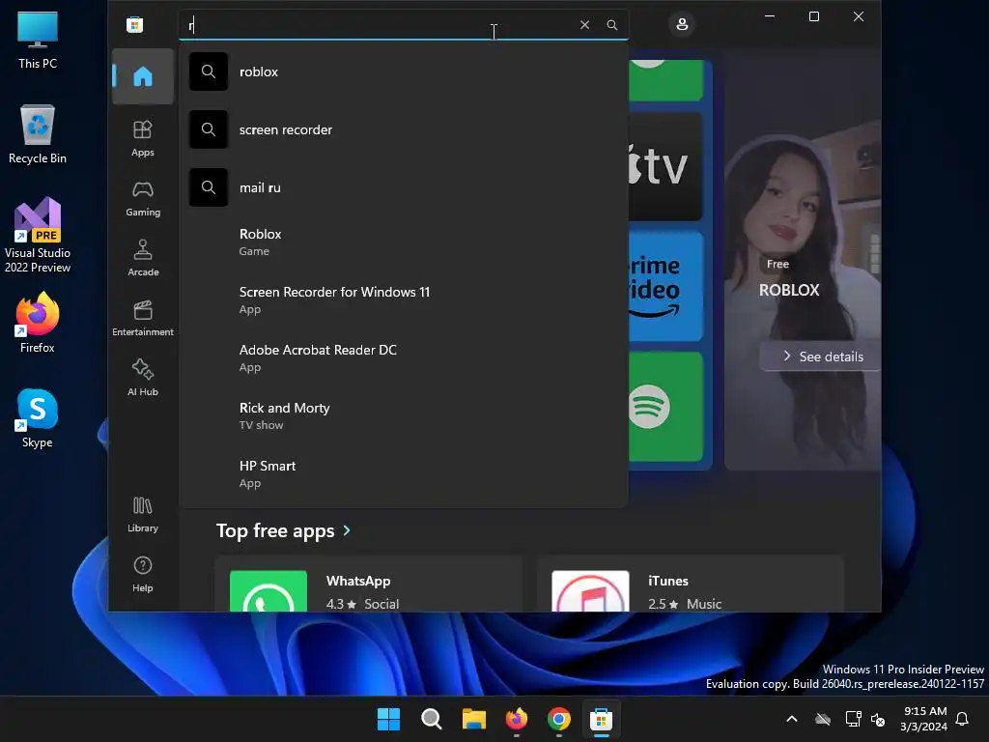The height and width of the screenshot is (742, 989).
Task: Open the ROBLOX featured banner
Action: pos(803,265)
